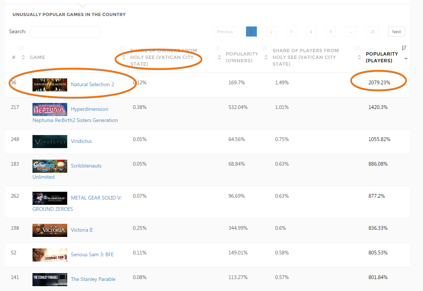The height and width of the screenshot is (291, 423).
Task: Open the Scribblenauts Unlimited link
Action: pos(67,171)
